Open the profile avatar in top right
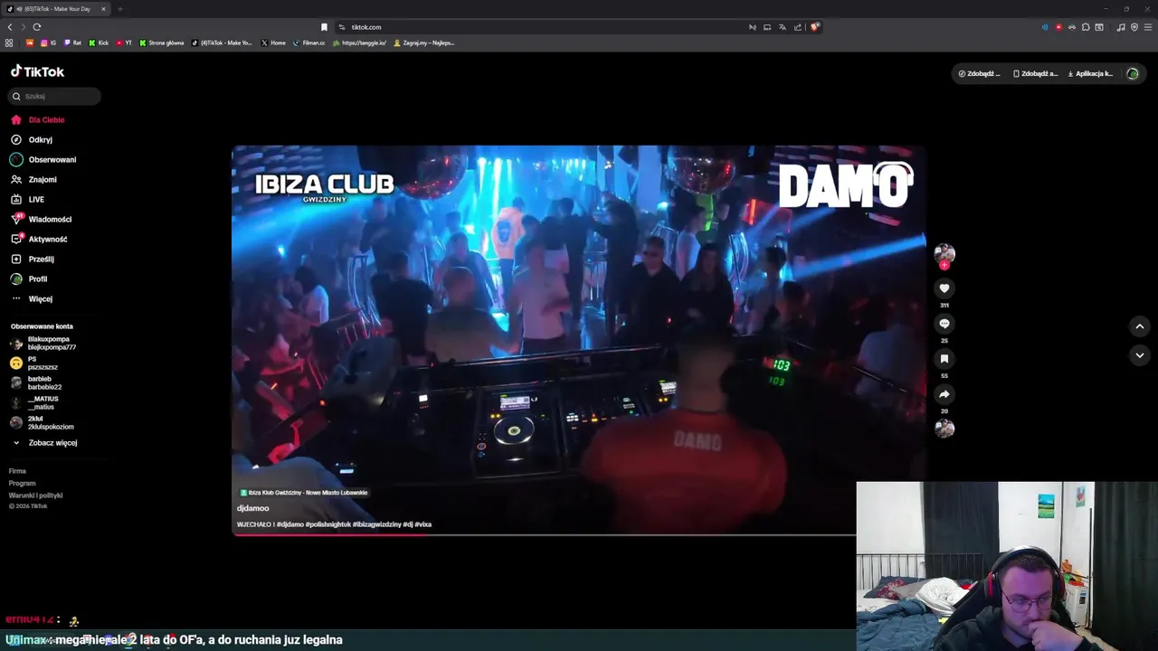 click(x=1133, y=74)
